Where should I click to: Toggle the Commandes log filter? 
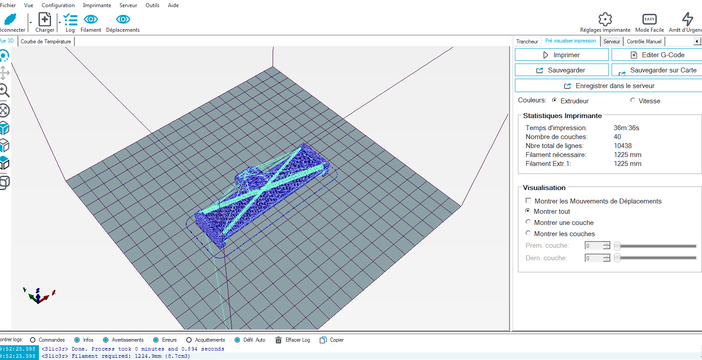point(33,340)
